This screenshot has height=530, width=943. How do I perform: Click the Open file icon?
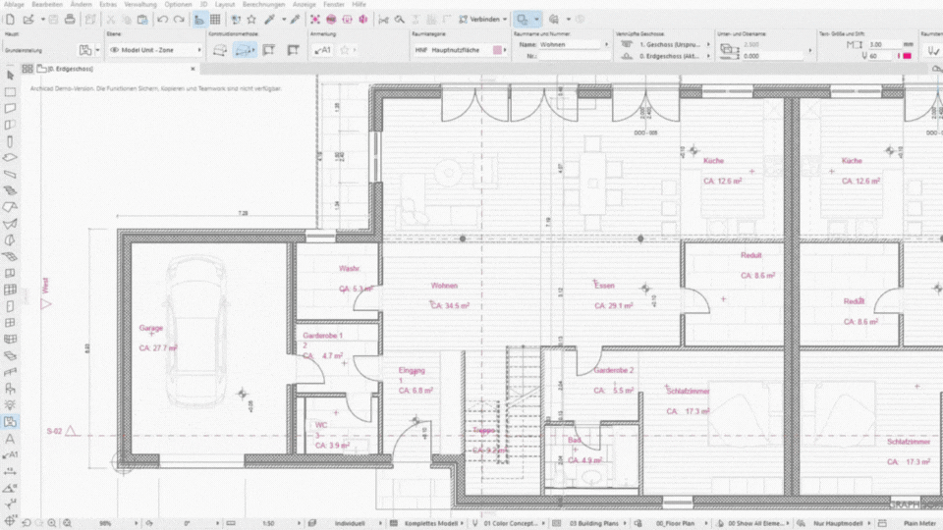pyautogui.click(x=28, y=20)
